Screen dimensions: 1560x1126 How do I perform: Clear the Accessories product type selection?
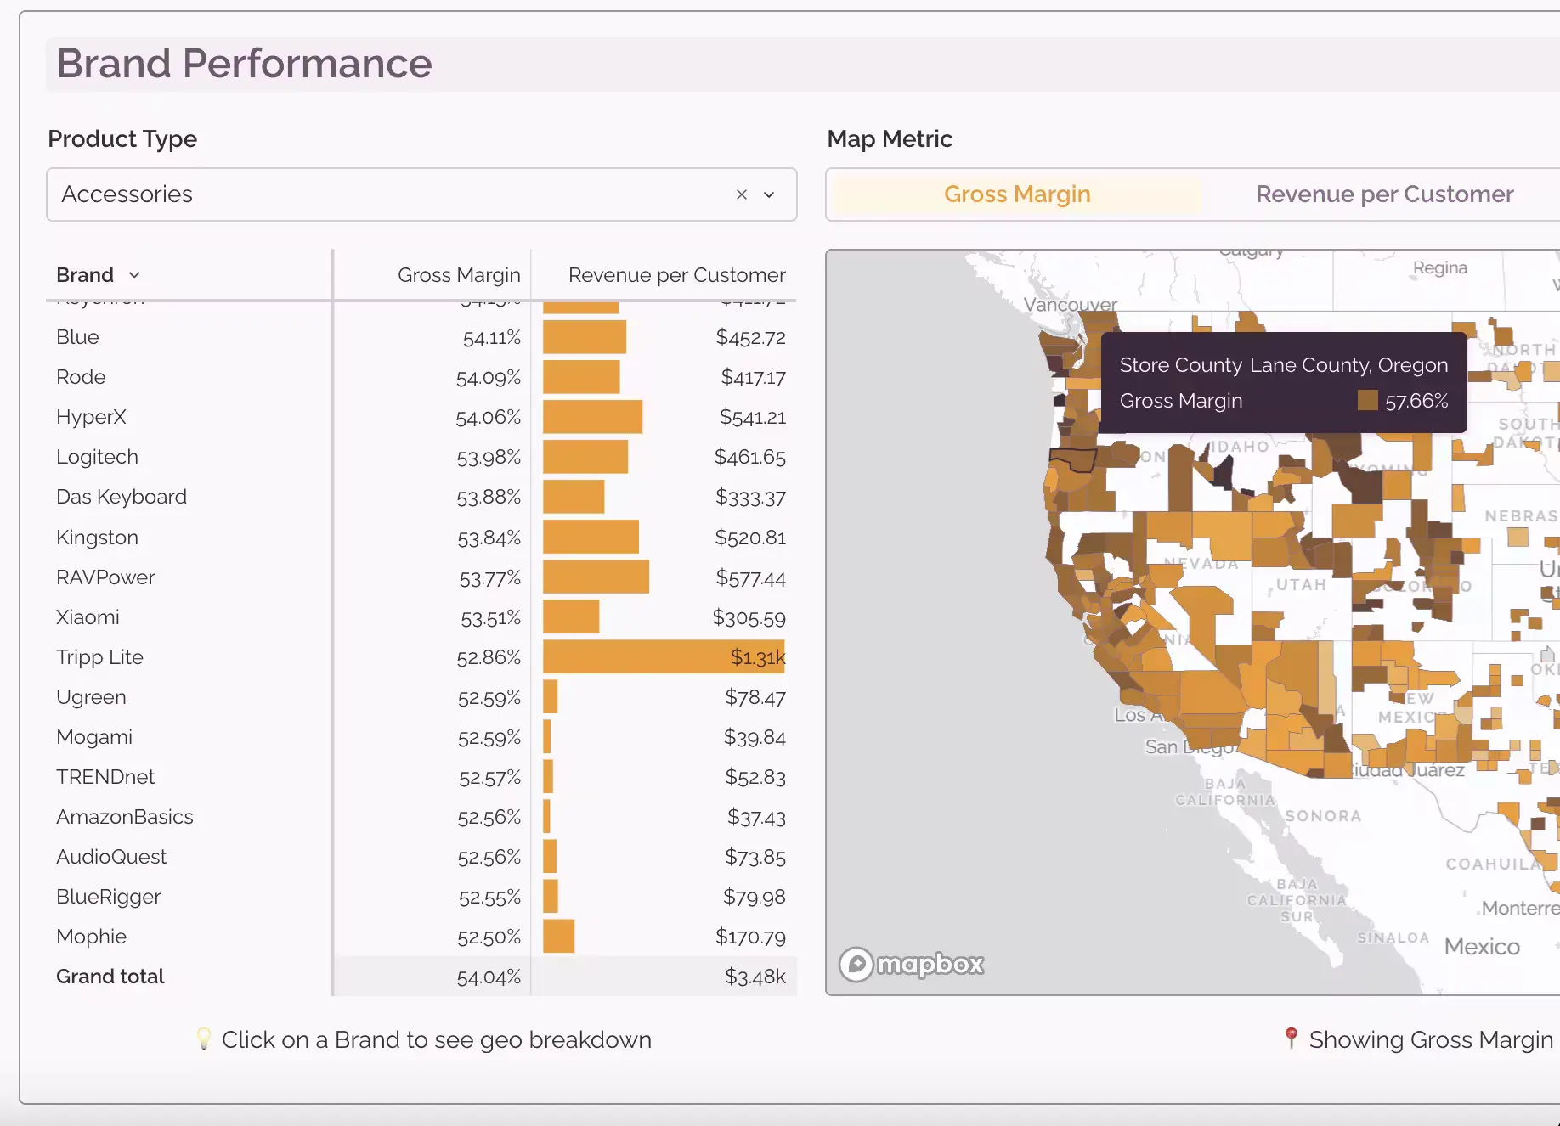(x=742, y=194)
